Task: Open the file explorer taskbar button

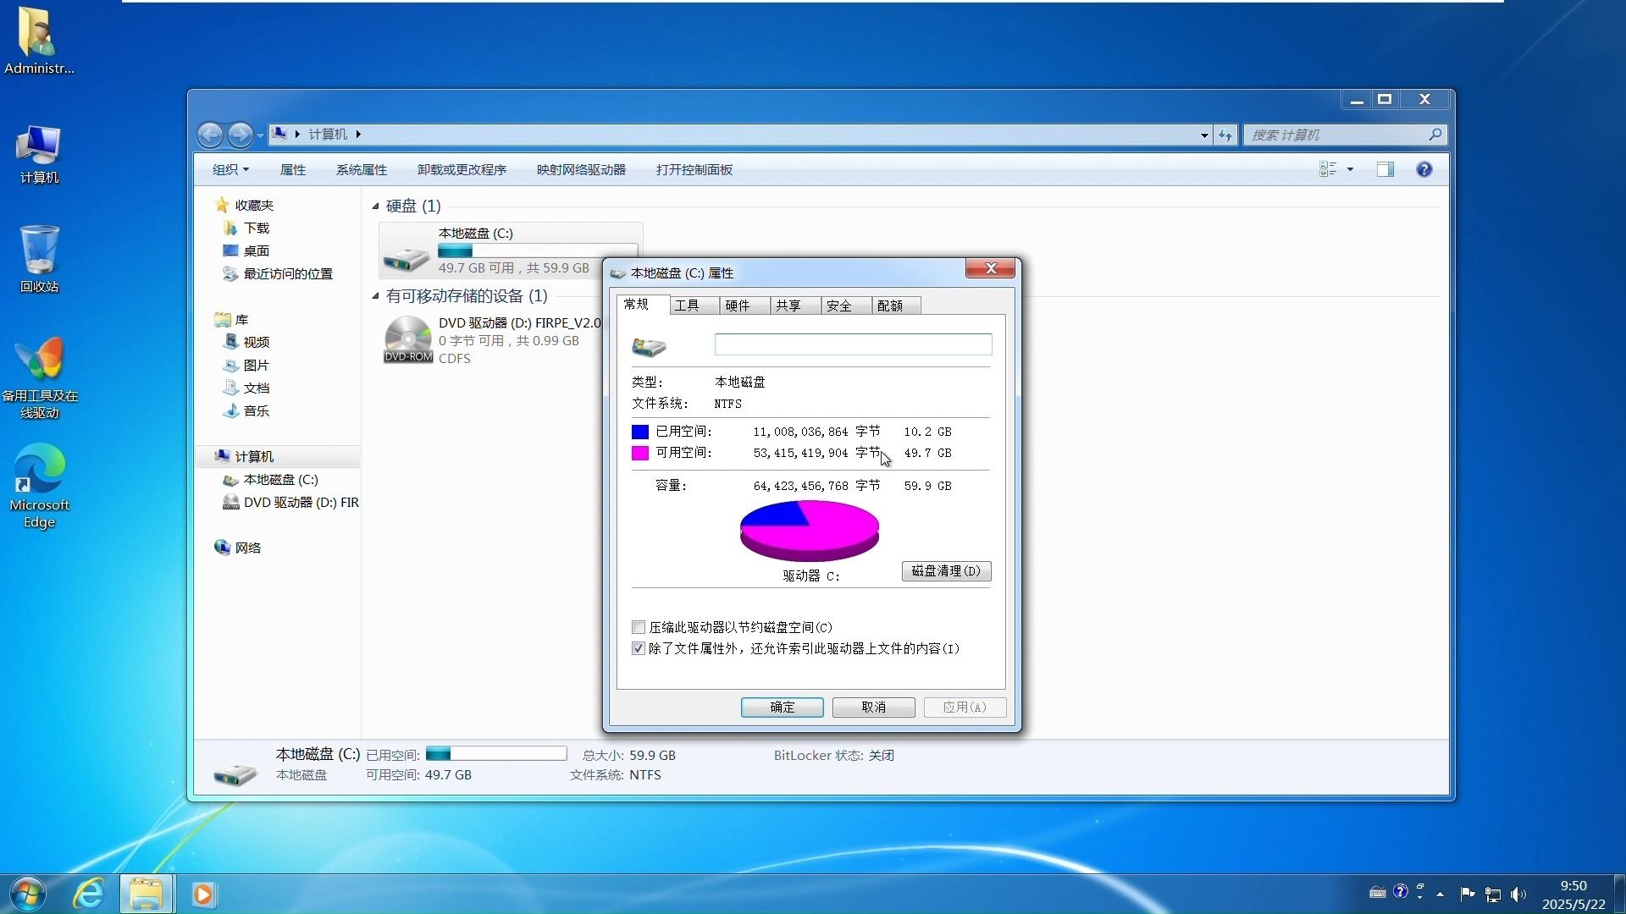Action: coord(147,895)
